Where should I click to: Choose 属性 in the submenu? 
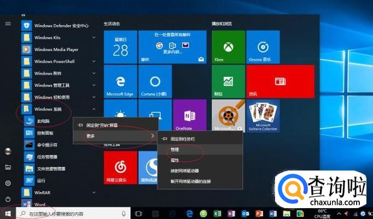tap(200, 160)
